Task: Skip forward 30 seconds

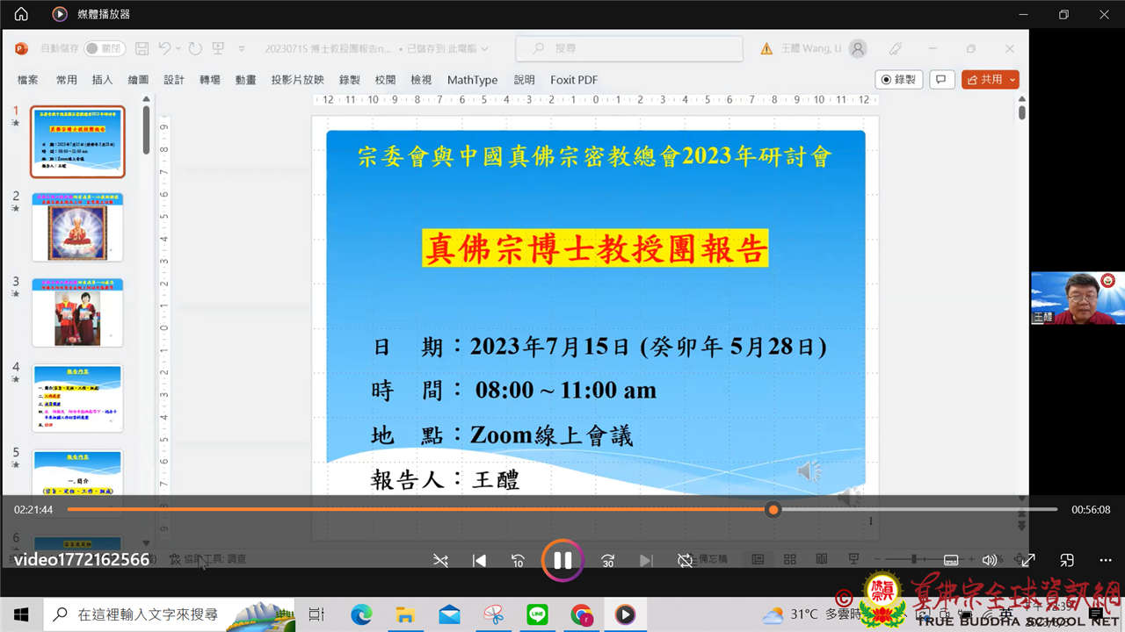Action: pos(607,561)
